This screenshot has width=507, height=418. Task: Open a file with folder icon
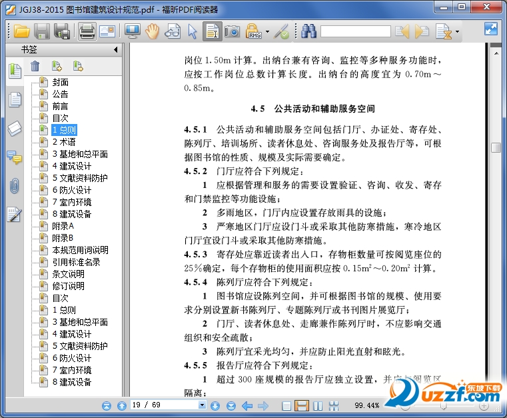coord(22,32)
